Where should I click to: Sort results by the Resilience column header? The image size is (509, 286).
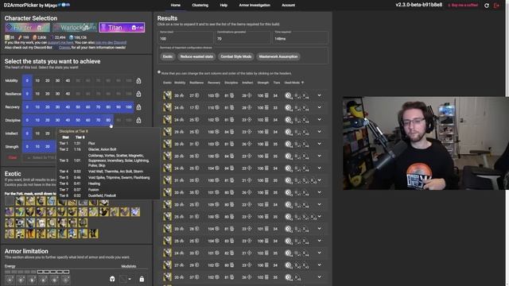[x=196, y=83]
